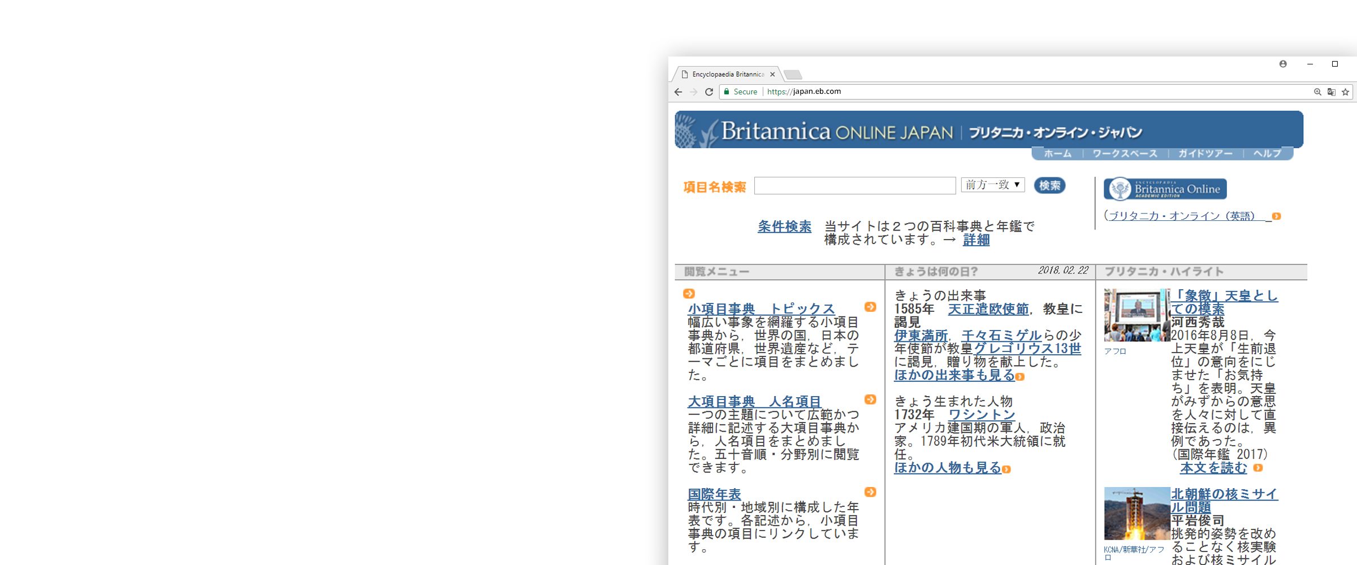Image resolution: width=1357 pixels, height=565 pixels.
Task: Click the translate page icon
Action: (1332, 92)
